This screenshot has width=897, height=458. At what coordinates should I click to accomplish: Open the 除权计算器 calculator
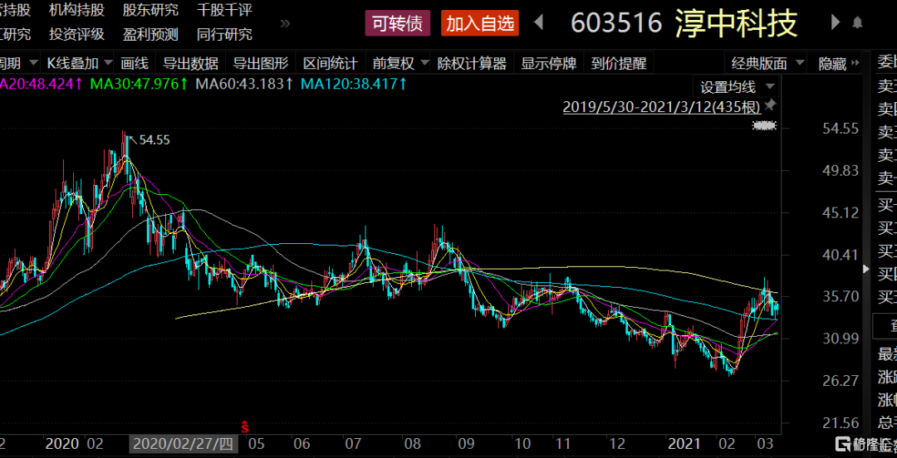point(472,63)
